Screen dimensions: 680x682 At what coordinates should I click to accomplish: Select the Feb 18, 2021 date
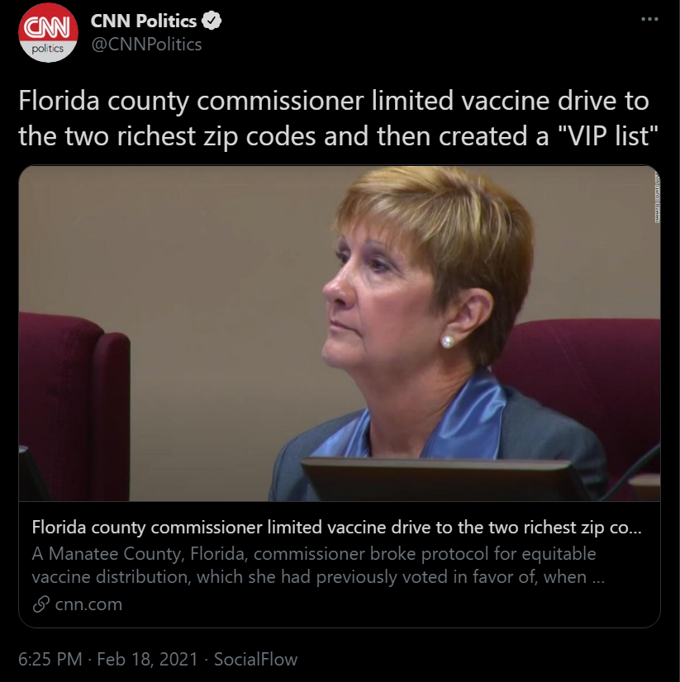click(x=147, y=660)
